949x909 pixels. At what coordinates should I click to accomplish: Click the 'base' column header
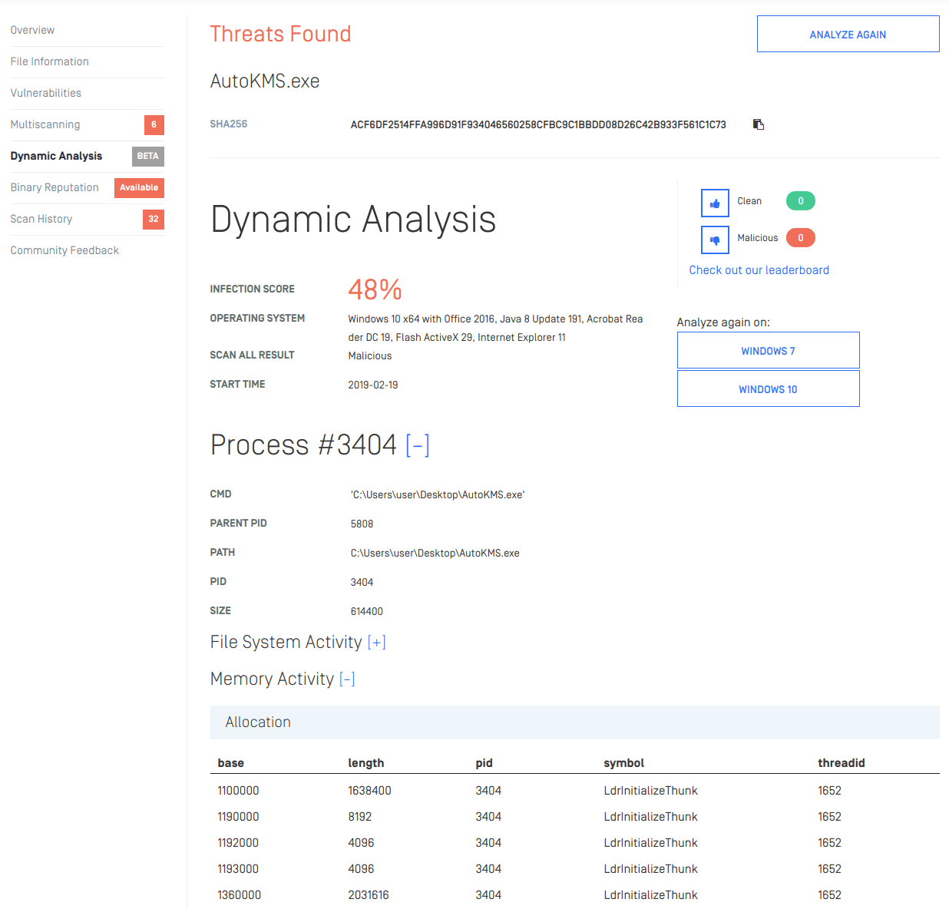pos(230,763)
